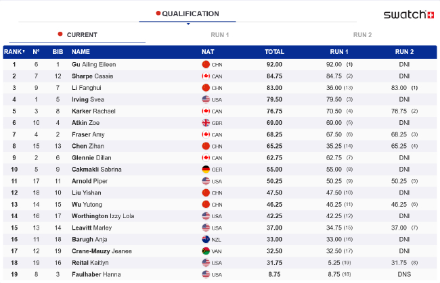Switch to the RUN 2 tab
Viewport: 440px width, 283px height.
(x=362, y=35)
